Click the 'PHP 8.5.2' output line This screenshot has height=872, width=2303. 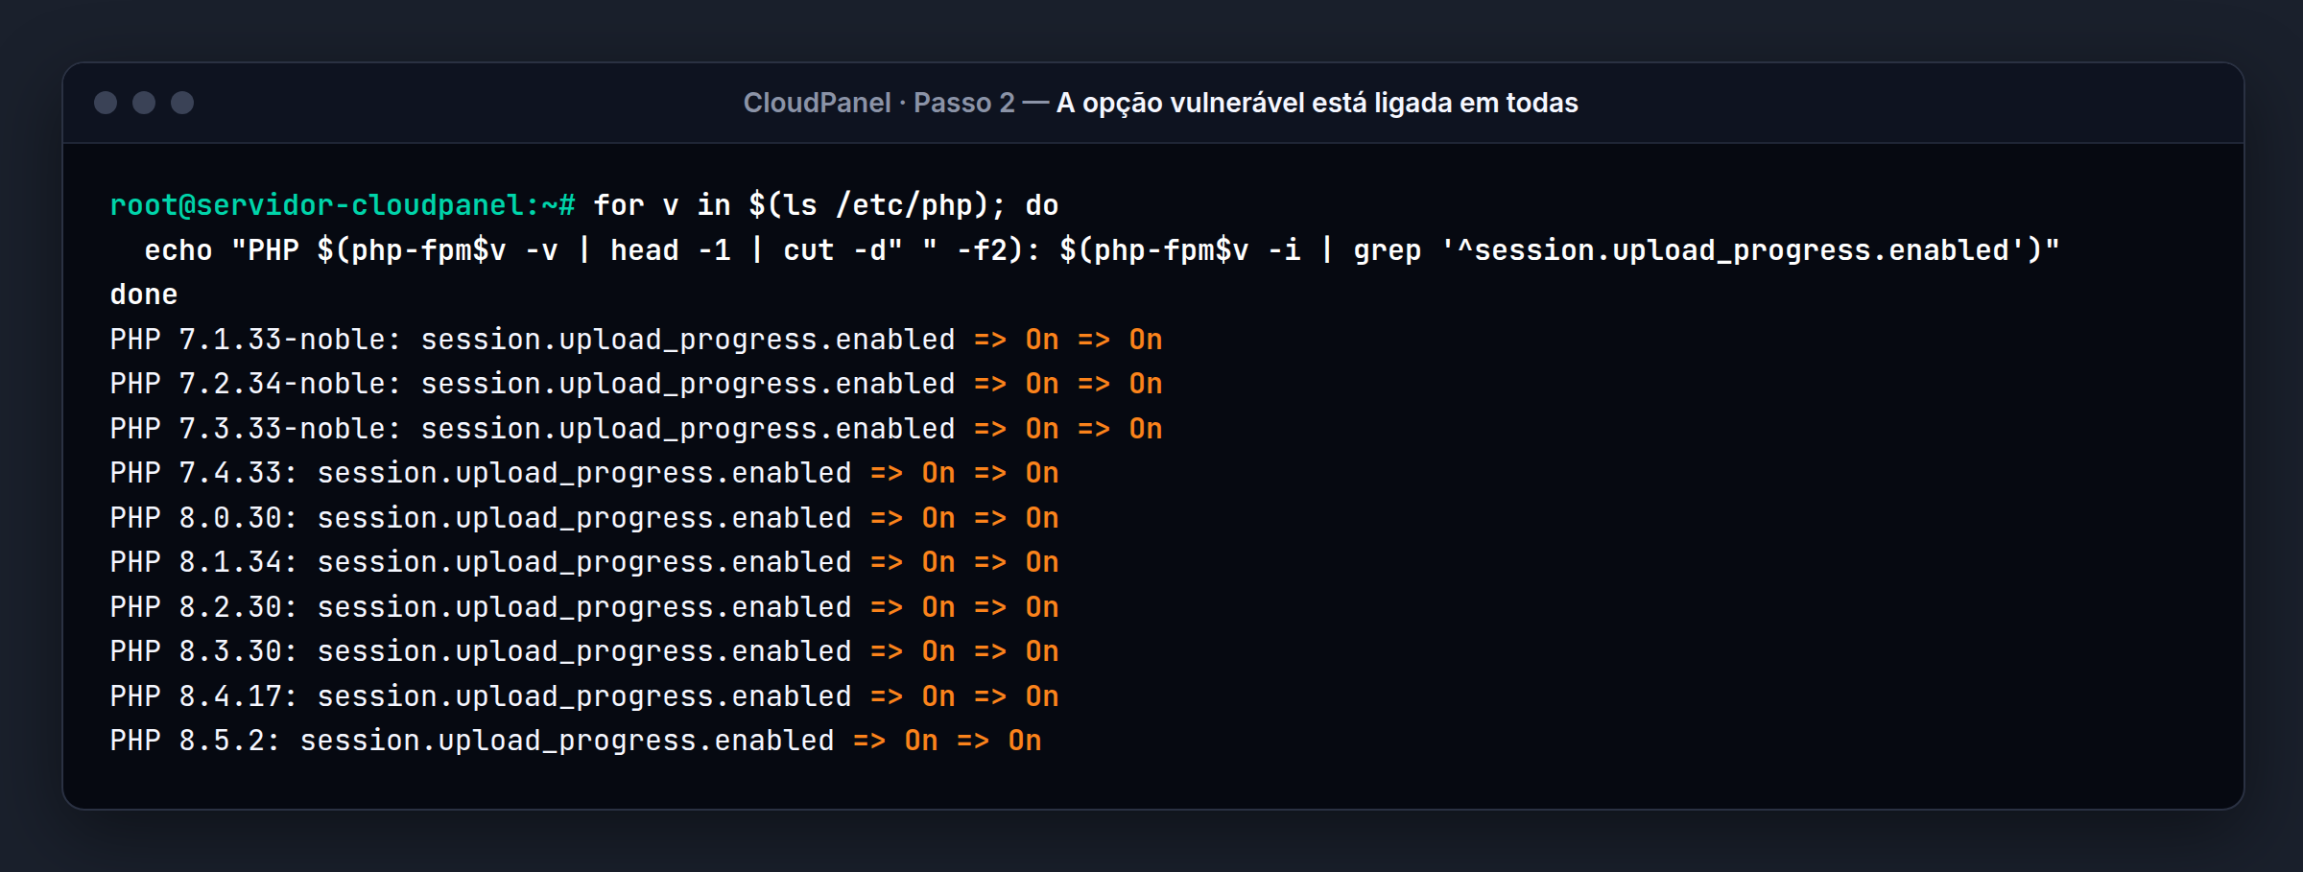[x=576, y=741]
